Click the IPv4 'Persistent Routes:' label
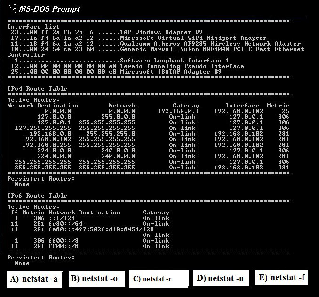 (x=41, y=179)
